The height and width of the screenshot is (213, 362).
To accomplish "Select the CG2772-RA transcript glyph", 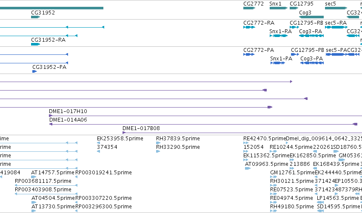I will [x=249, y=27].
